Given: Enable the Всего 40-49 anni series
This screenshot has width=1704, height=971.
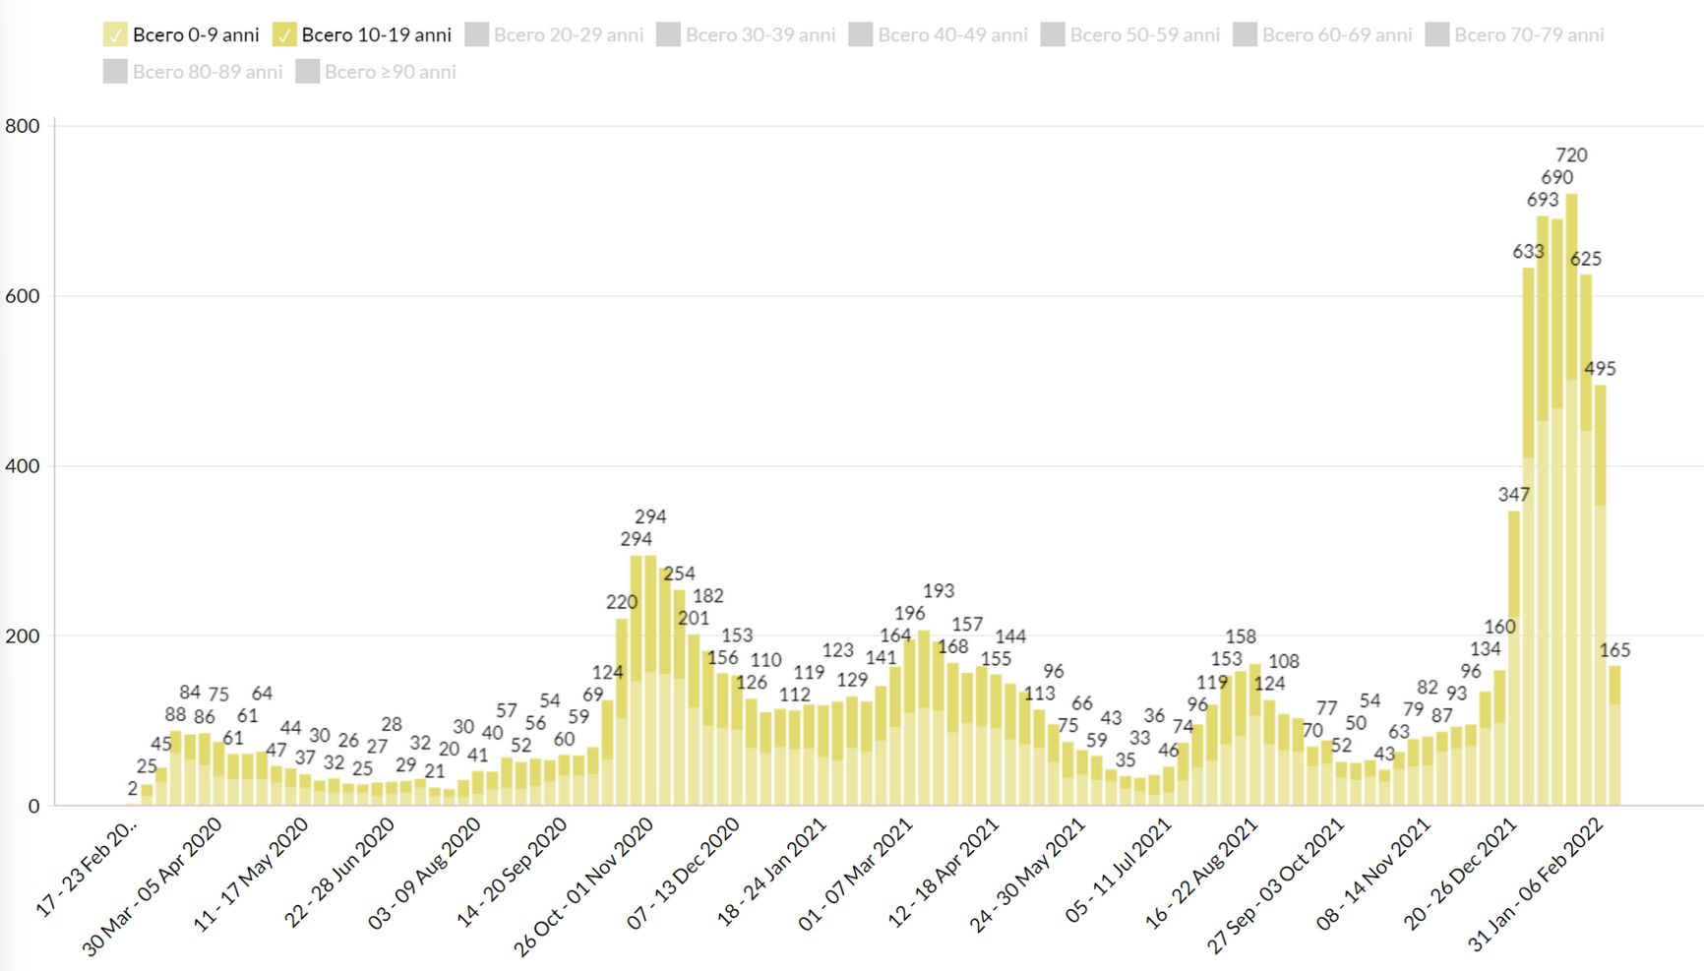Looking at the screenshot, I should 861,35.
